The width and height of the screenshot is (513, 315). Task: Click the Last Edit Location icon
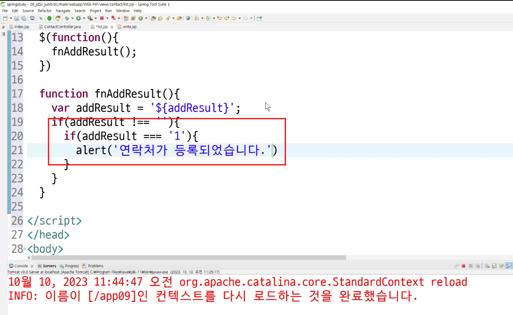pos(220,18)
